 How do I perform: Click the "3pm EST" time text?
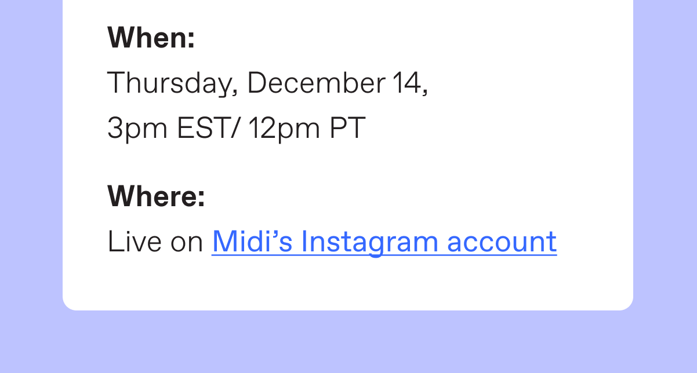coord(168,129)
